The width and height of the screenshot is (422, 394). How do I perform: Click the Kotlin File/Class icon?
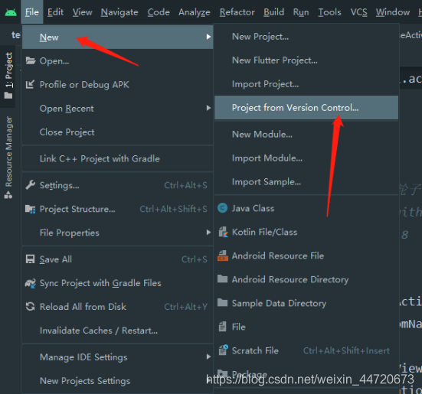coord(223,232)
